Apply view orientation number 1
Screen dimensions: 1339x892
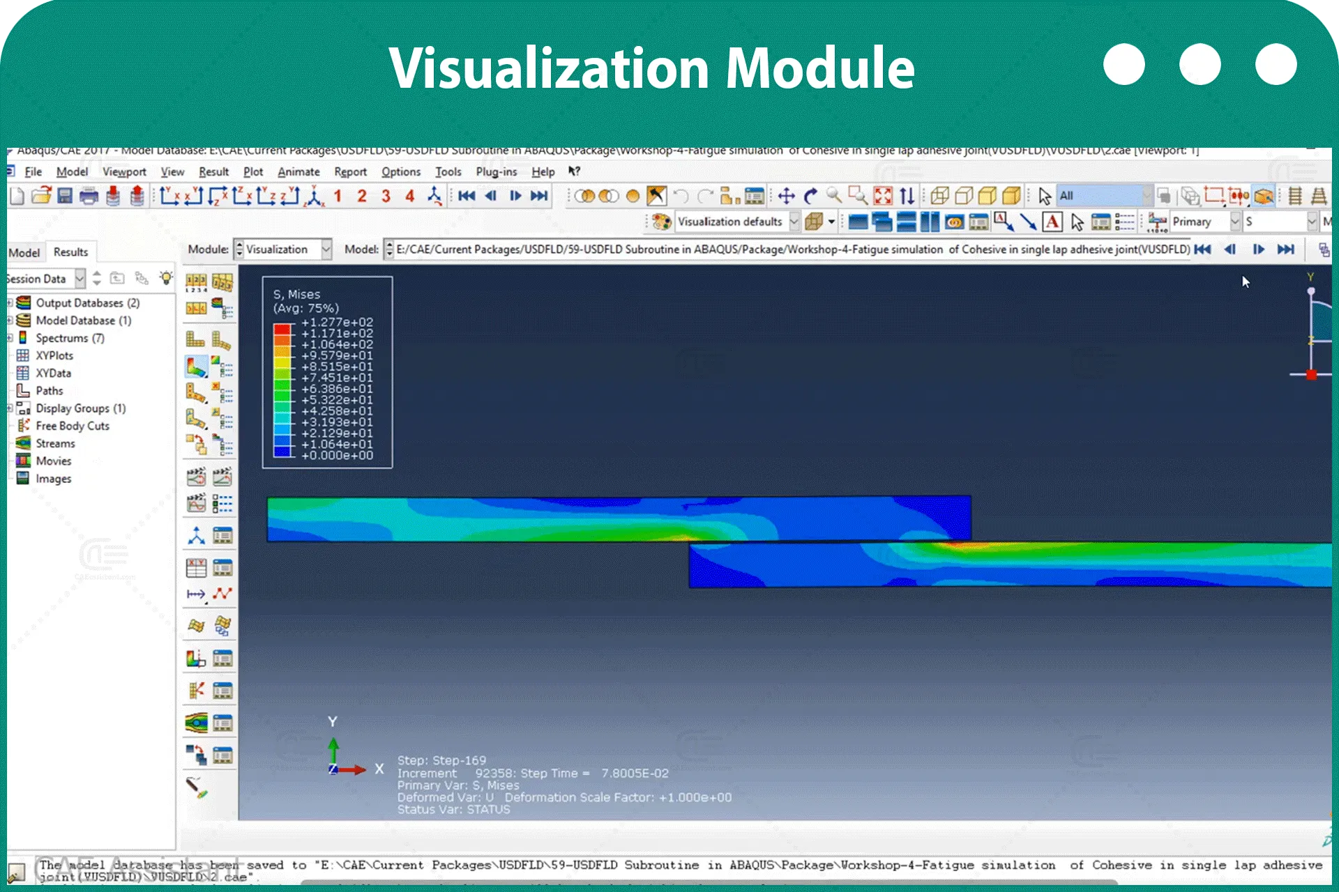(x=338, y=196)
